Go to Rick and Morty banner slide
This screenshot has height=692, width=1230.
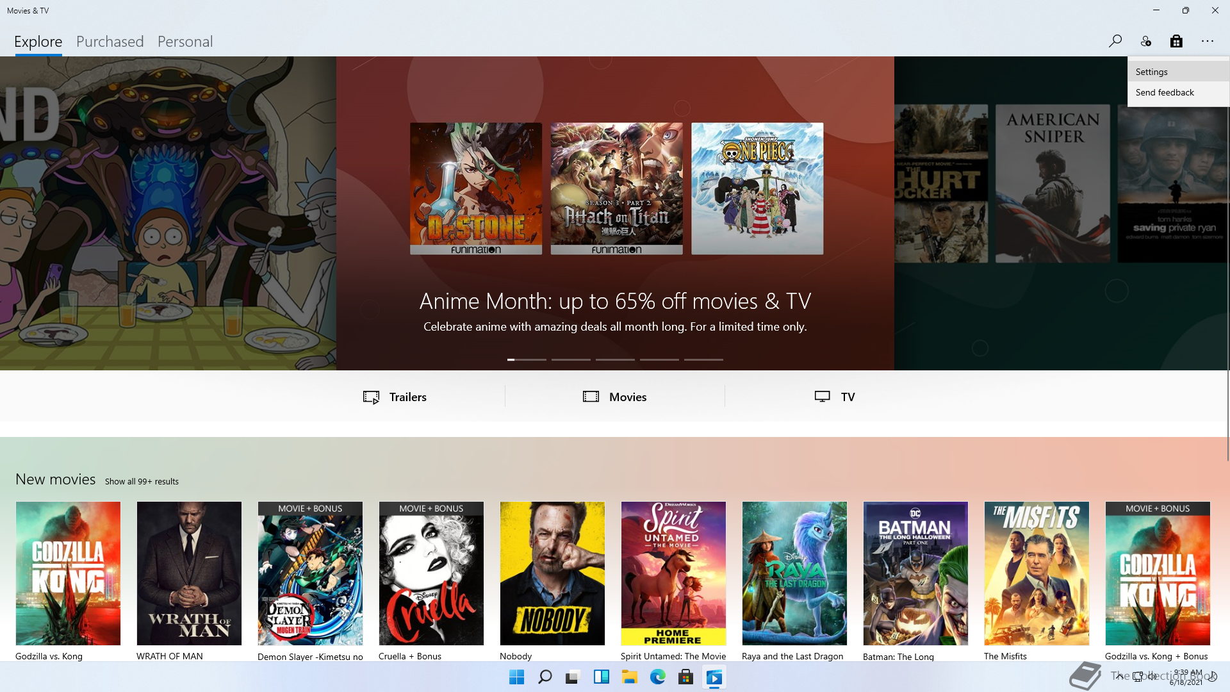tap(168, 213)
